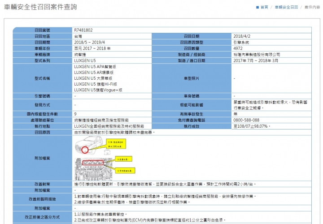Select the execution result 至108/07止98.07%

point(252,126)
